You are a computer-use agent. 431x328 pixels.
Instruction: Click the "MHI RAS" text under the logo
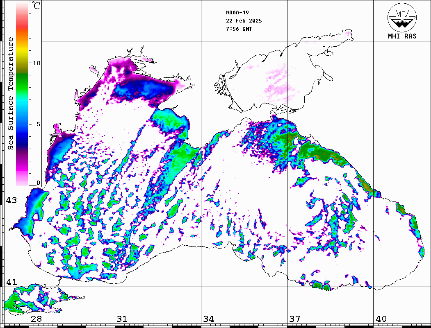tap(402, 36)
